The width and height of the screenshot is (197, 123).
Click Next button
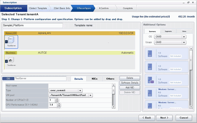click(164, 118)
